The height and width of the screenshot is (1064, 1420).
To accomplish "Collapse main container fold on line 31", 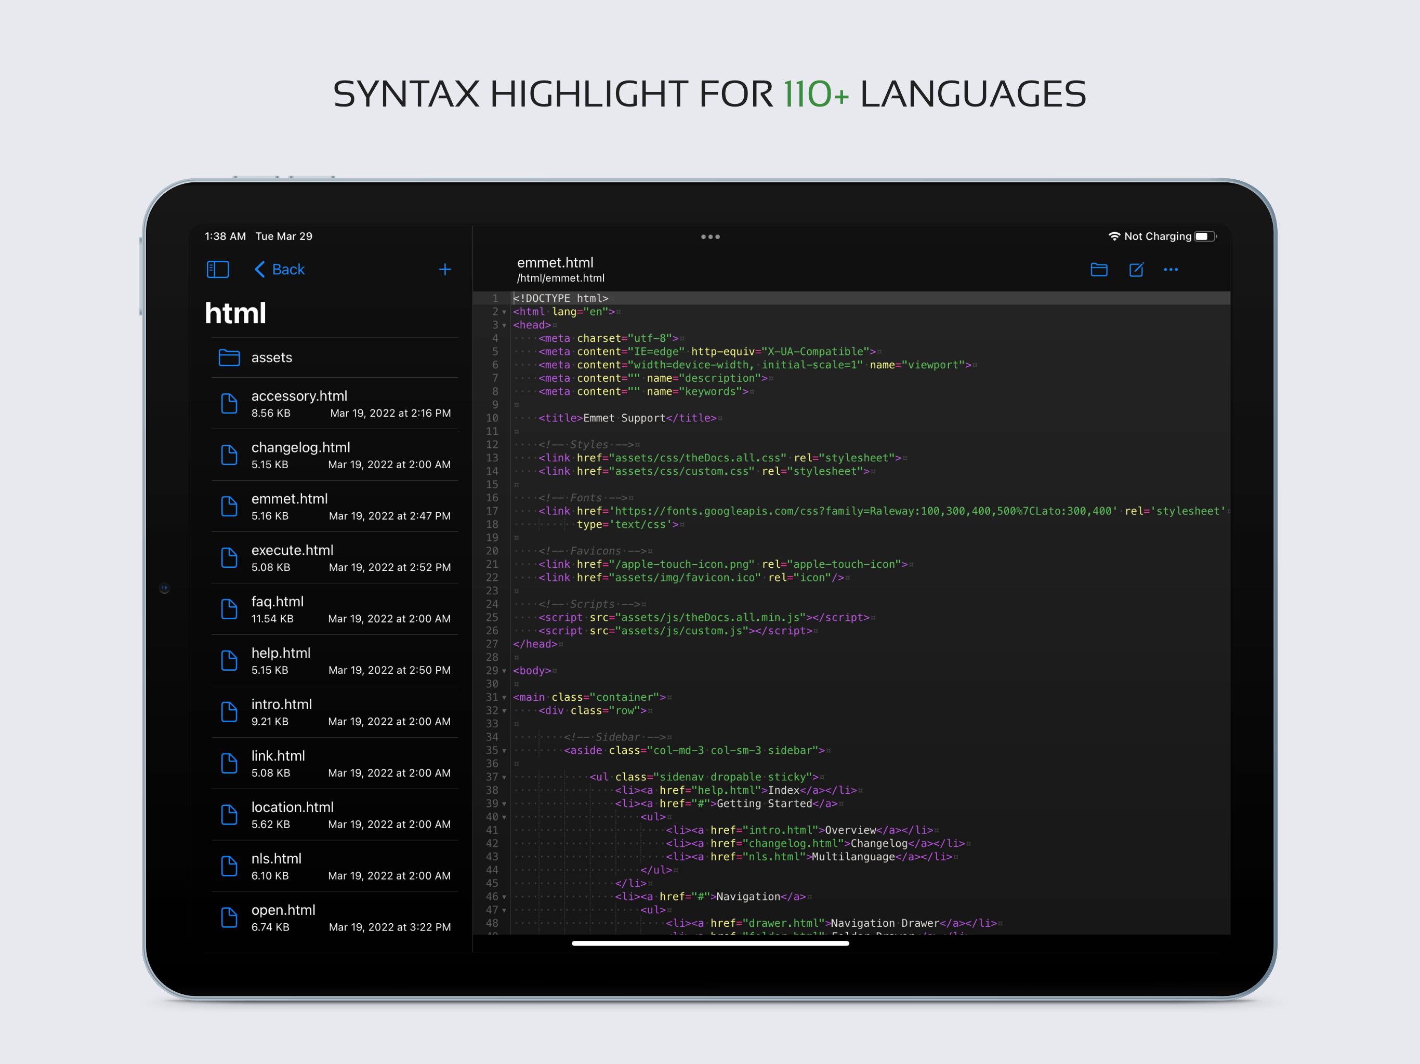I will 504,698.
